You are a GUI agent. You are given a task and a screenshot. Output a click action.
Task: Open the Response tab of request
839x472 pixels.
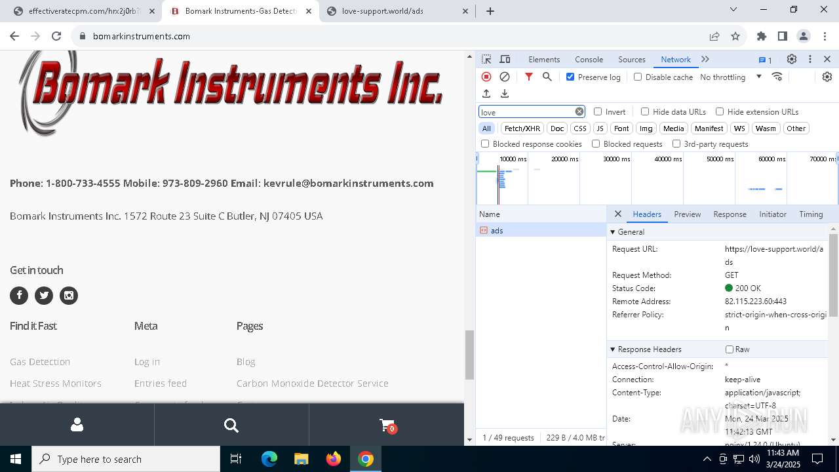pos(730,214)
